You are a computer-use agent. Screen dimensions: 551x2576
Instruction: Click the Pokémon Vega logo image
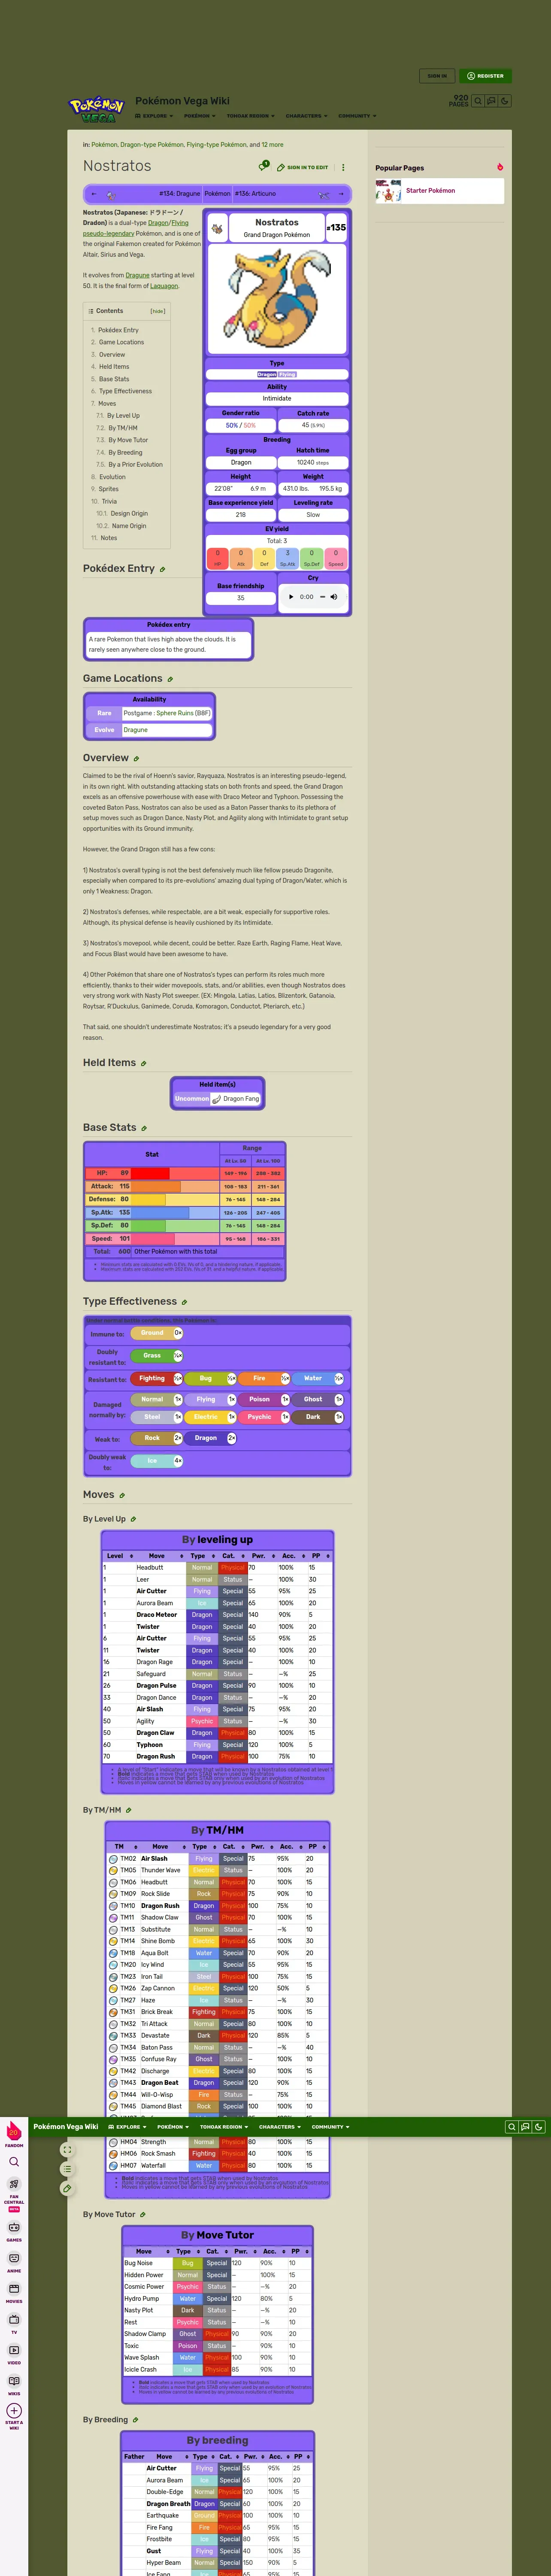[x=98, y=109]
